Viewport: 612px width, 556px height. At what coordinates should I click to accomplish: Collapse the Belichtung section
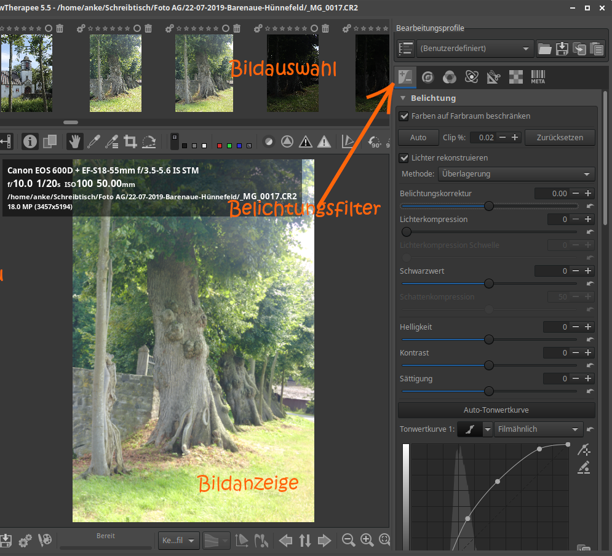pyautogui.click(x=403, y=98)
